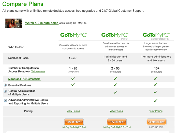
Task: View Pricing for the Pro plan
Action: (116, 111)
